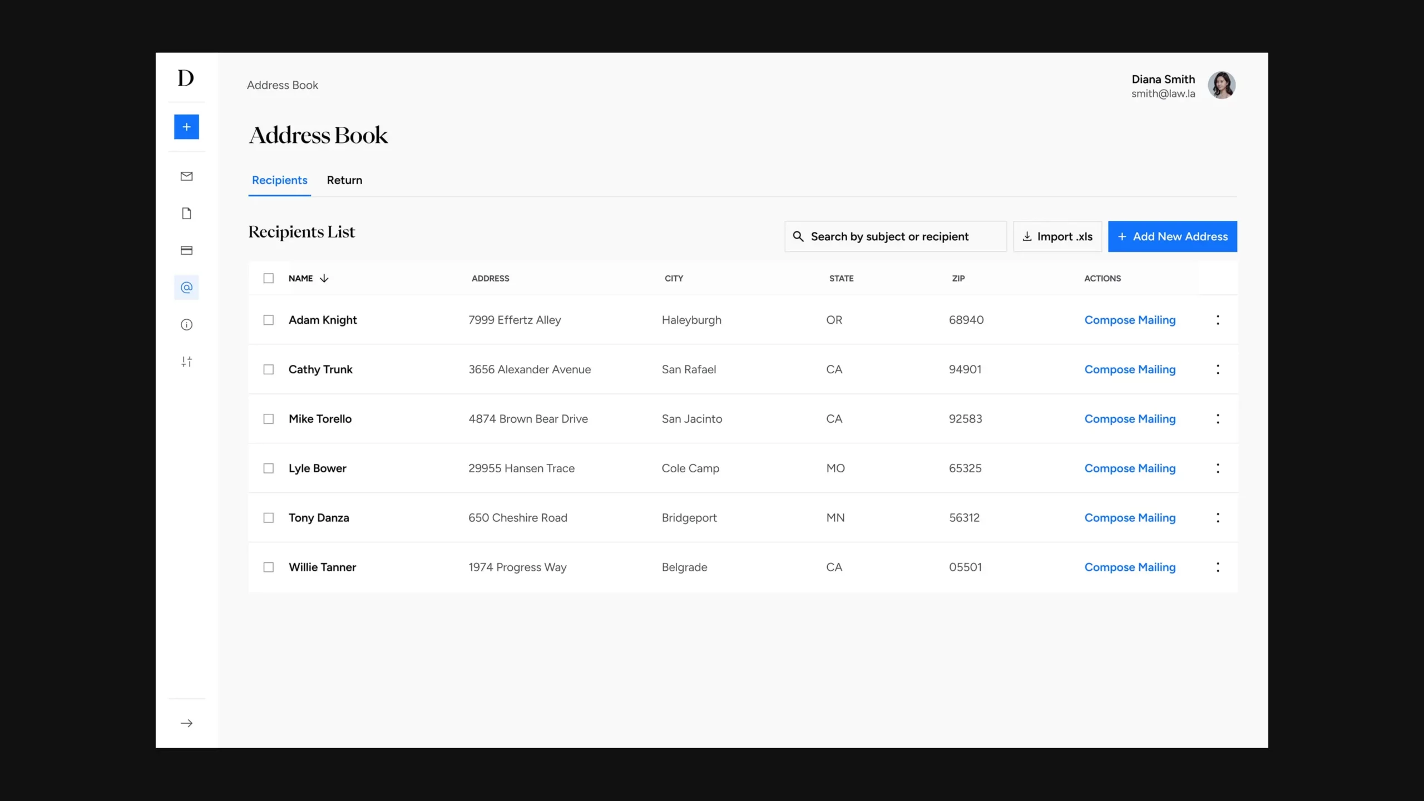Click the city cell Cole Camp
The width and height of the screenshot is (1424, 801).
tap(690, 468)
